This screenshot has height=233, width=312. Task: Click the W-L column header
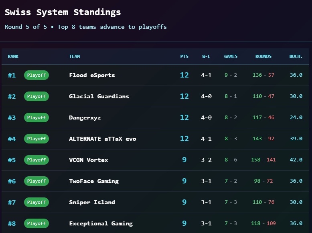click(206, 56)
